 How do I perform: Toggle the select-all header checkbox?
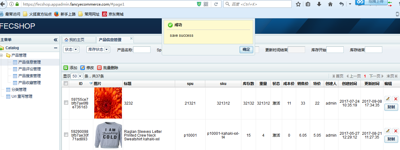pos(66,83)
